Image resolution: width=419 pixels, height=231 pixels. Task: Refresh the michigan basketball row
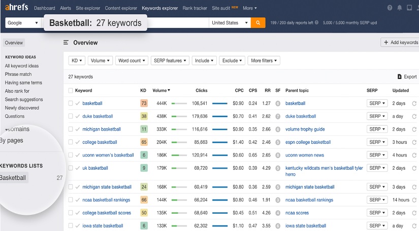(x=414, y=129)
